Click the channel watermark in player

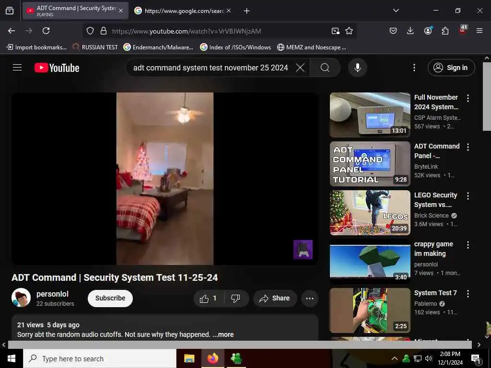tap(303, 249)
